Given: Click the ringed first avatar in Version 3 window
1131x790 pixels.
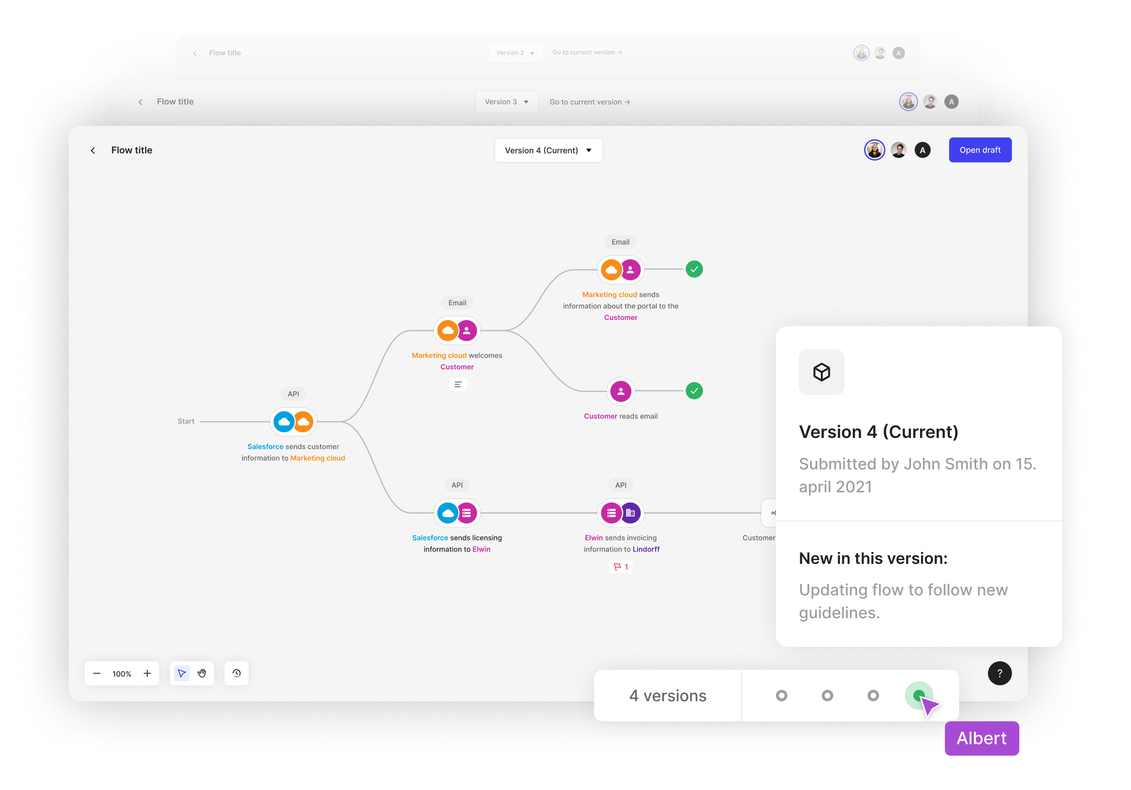Looking at the screenshot, I should [x=908, y=102].
